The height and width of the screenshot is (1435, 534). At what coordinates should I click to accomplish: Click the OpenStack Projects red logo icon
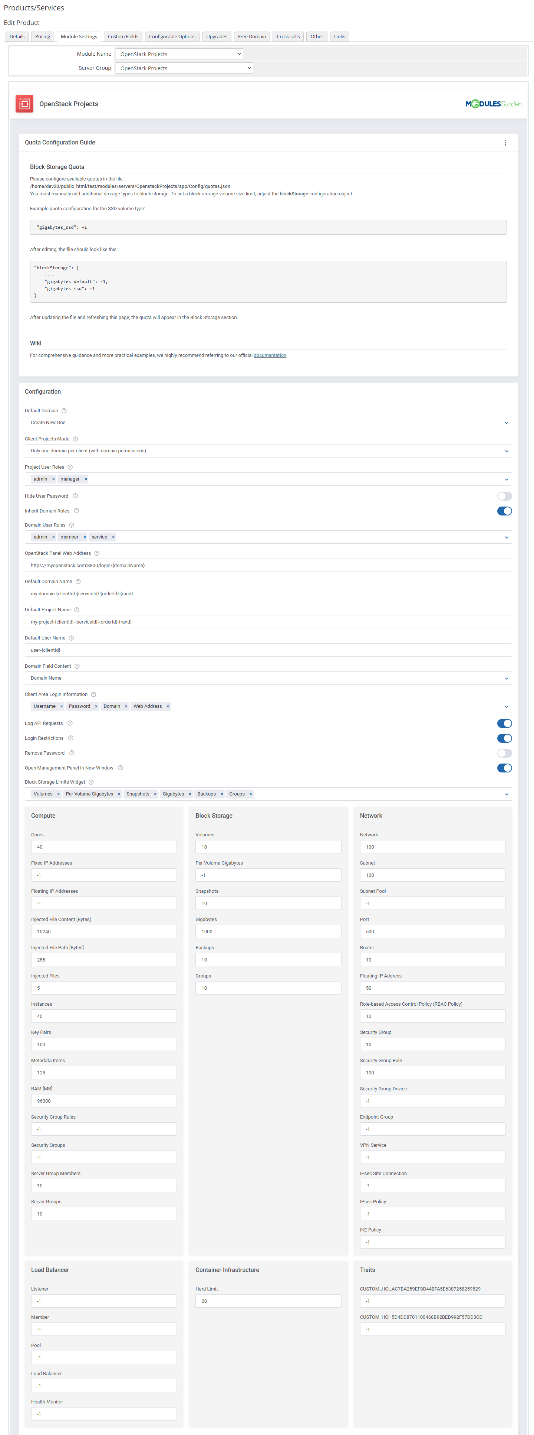pos(24,104)
